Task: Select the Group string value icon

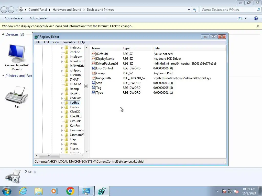Action: pyautogui.click(x=94, y=73)
